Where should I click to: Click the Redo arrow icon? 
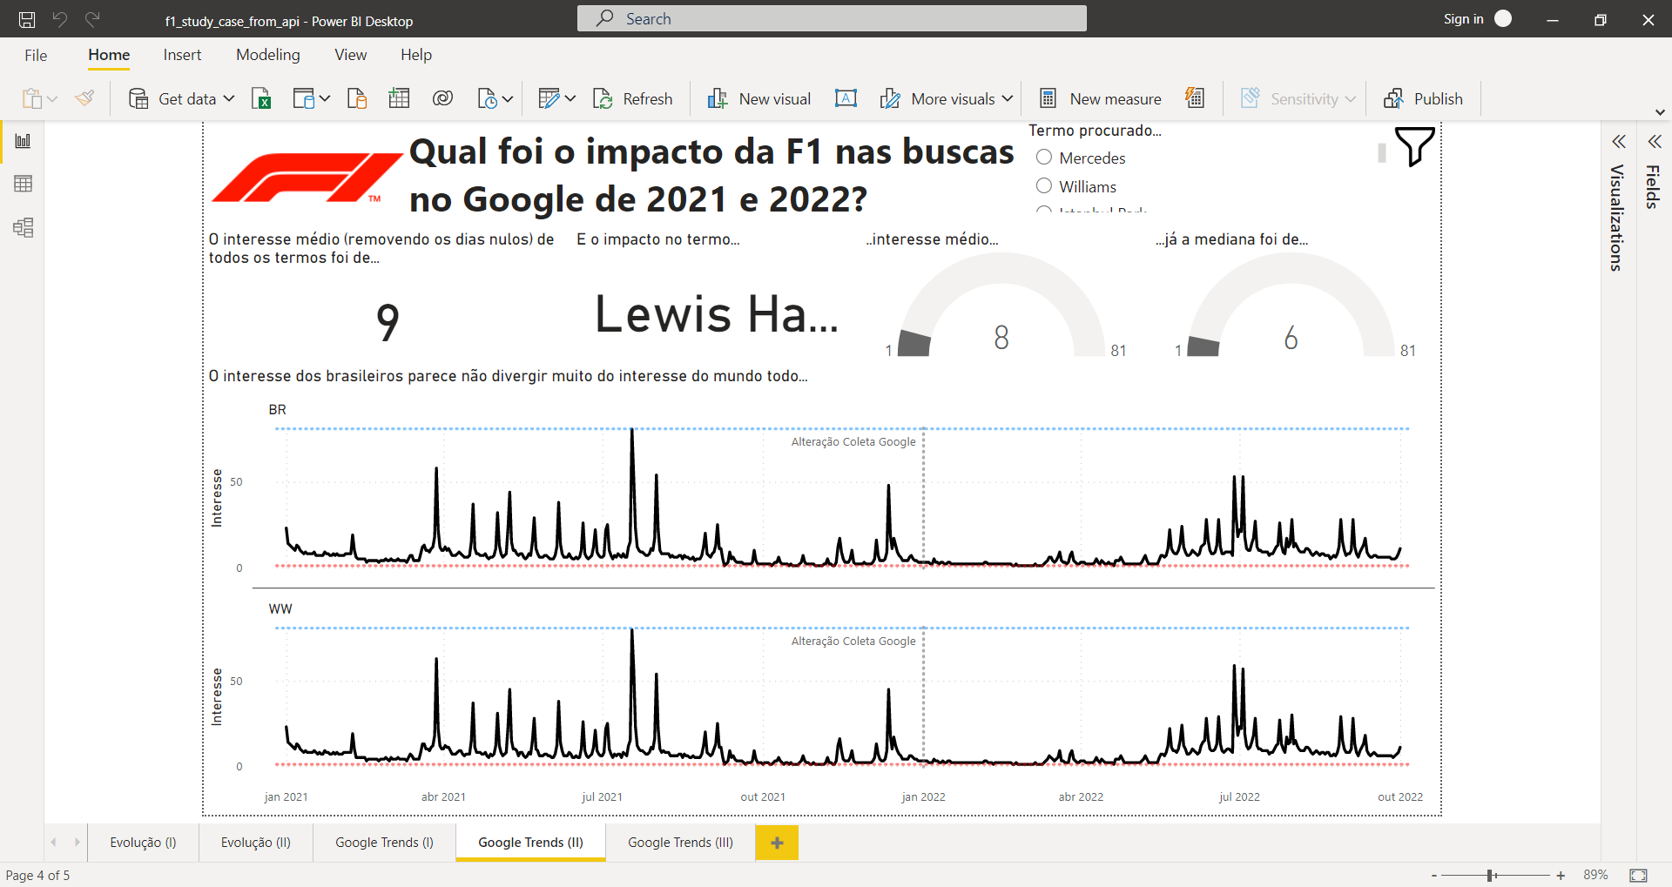[92, 19]
